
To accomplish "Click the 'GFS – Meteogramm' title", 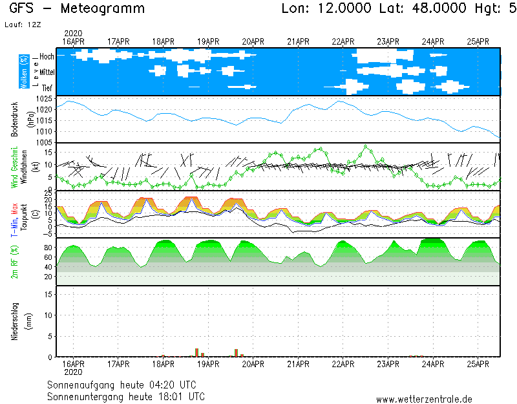I will tap(77, 8).
